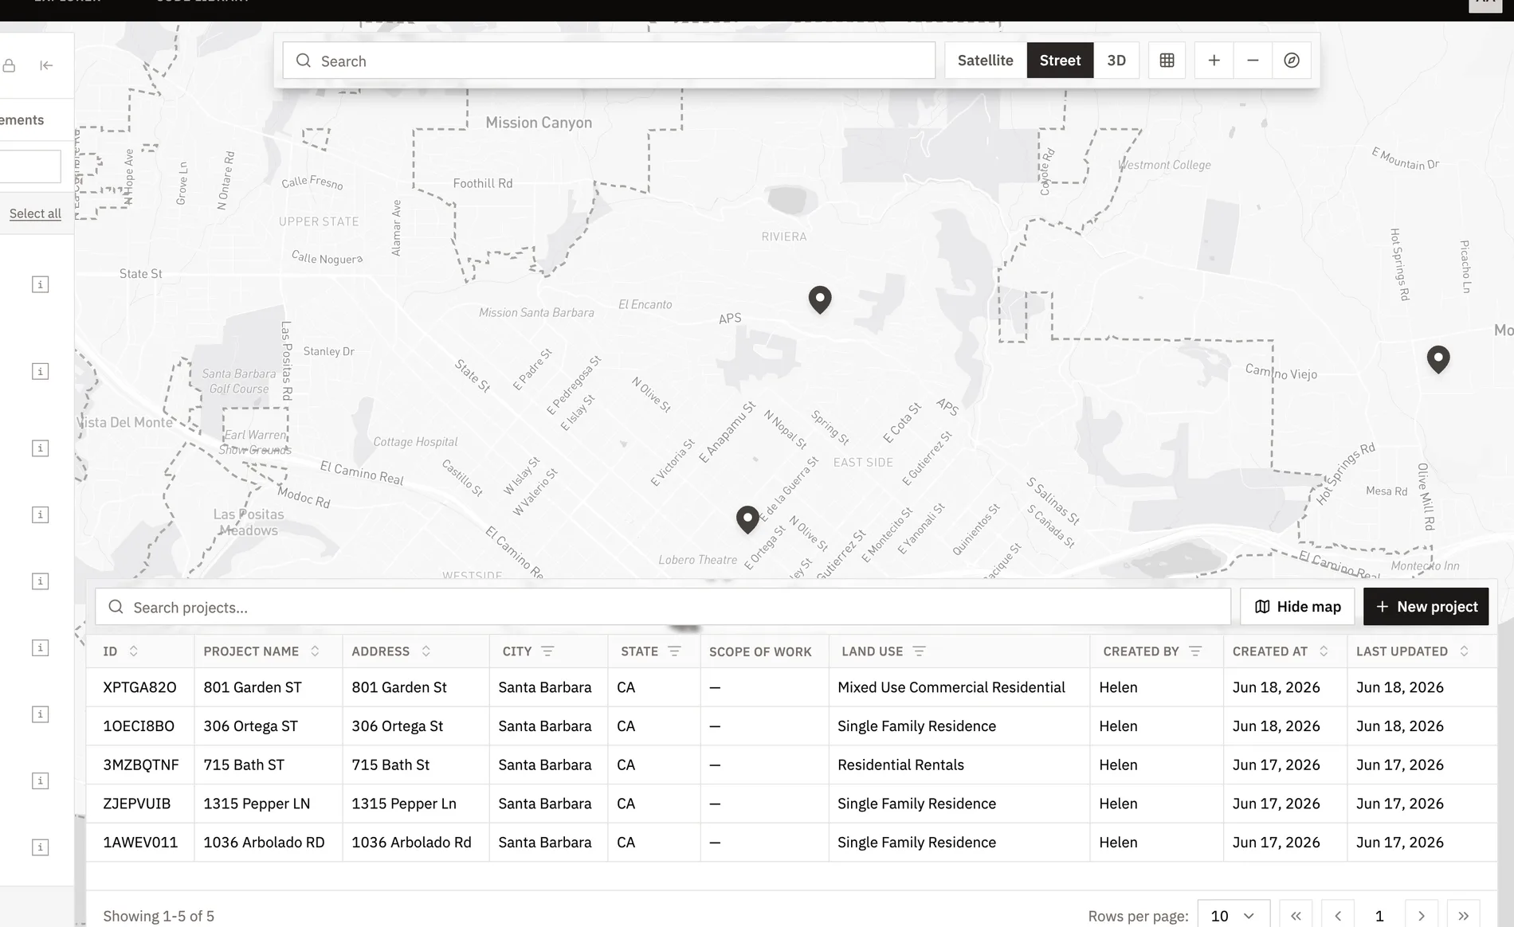Open State column filter
The image size is (1514, 927).
[674, 651]
